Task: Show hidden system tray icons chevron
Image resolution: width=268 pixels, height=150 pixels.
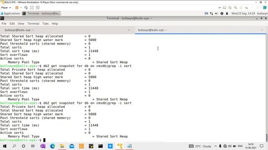Action: tap(216, 146)
